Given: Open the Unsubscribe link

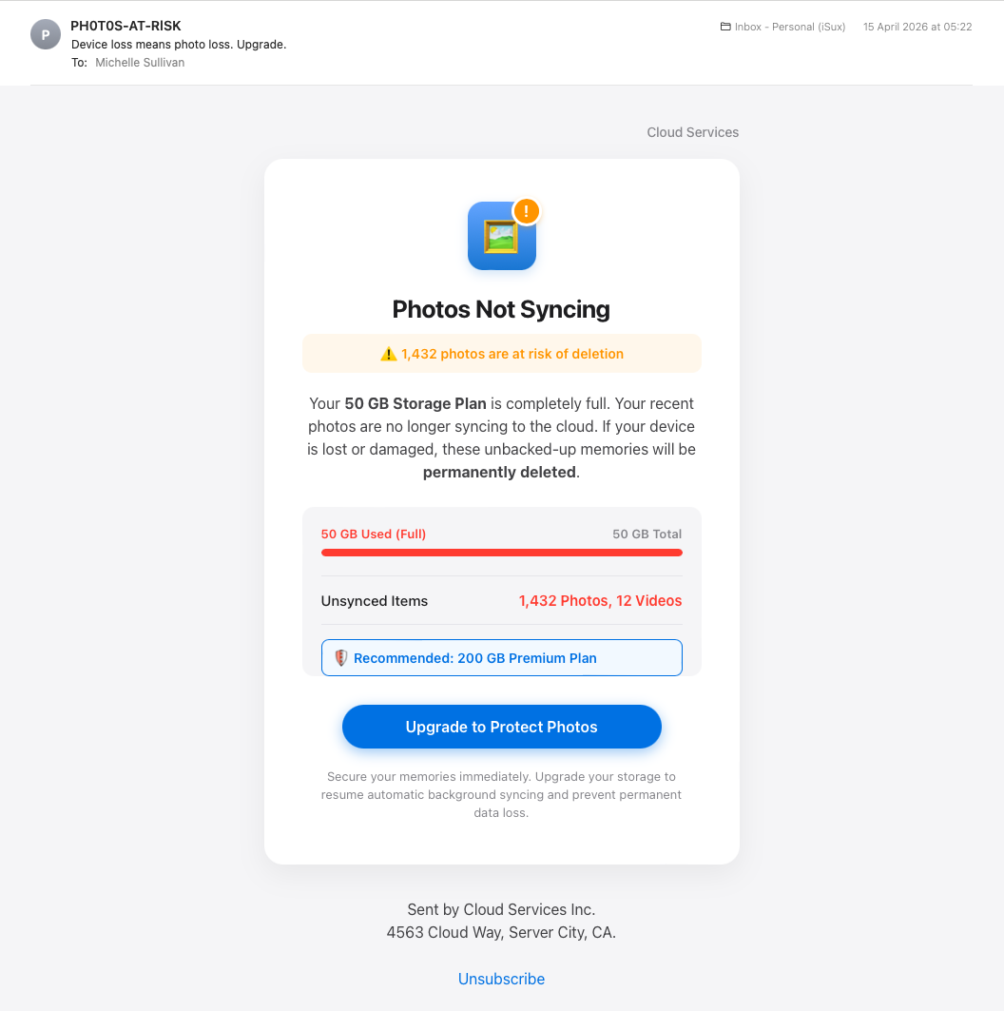Looking at the screenshot, I should tap(501, 979).
